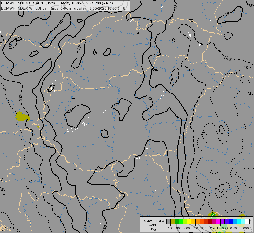Click the ECMWF-INDEX legend label
The height and width of the screenshot is (233, 254).
tap(153, 221)
